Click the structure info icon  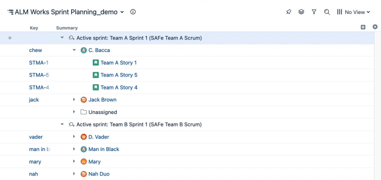tap(133, 12)
